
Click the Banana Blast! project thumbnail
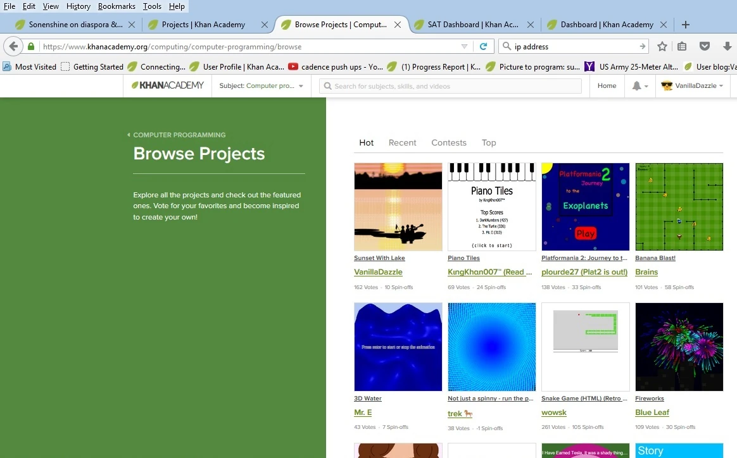pos(679,207)
